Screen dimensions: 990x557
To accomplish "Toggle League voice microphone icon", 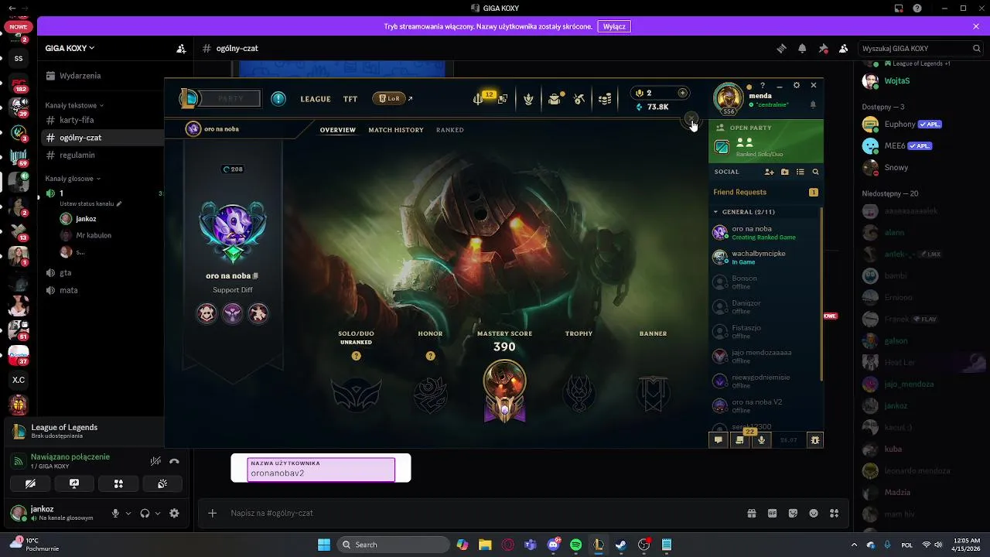I will coord(761,439).
